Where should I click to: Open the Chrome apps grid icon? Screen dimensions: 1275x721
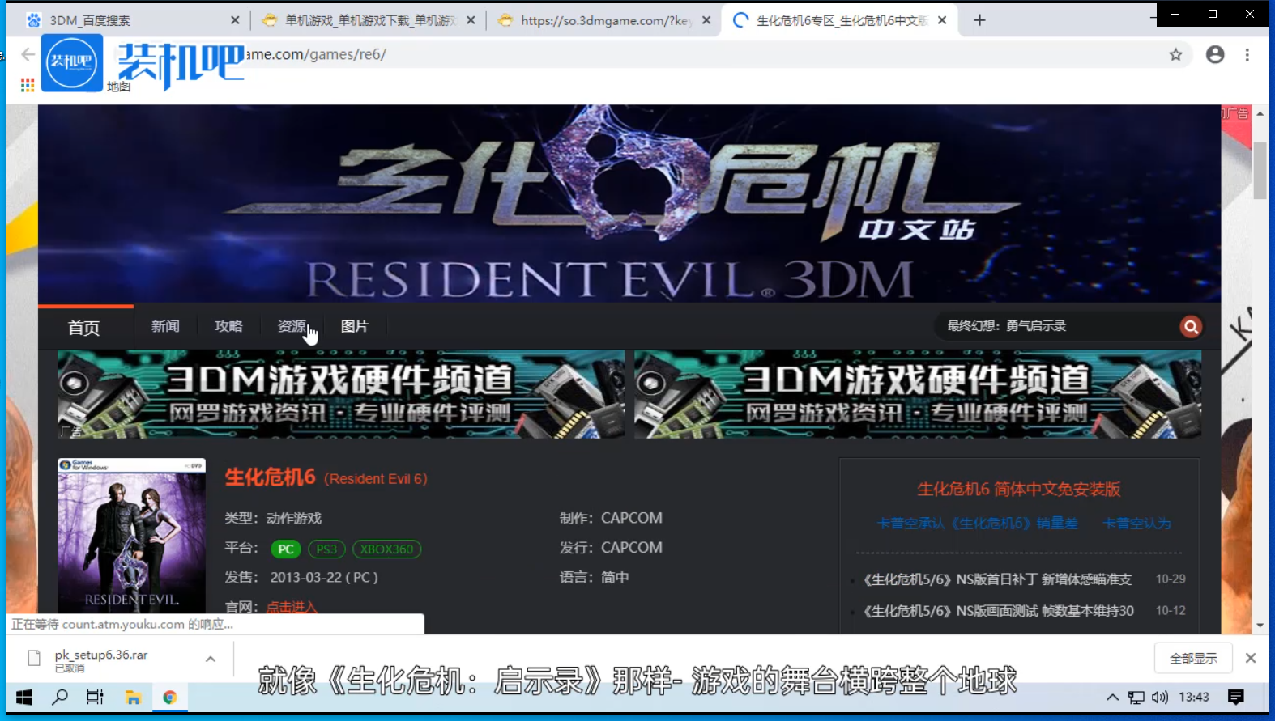(28, 85)
